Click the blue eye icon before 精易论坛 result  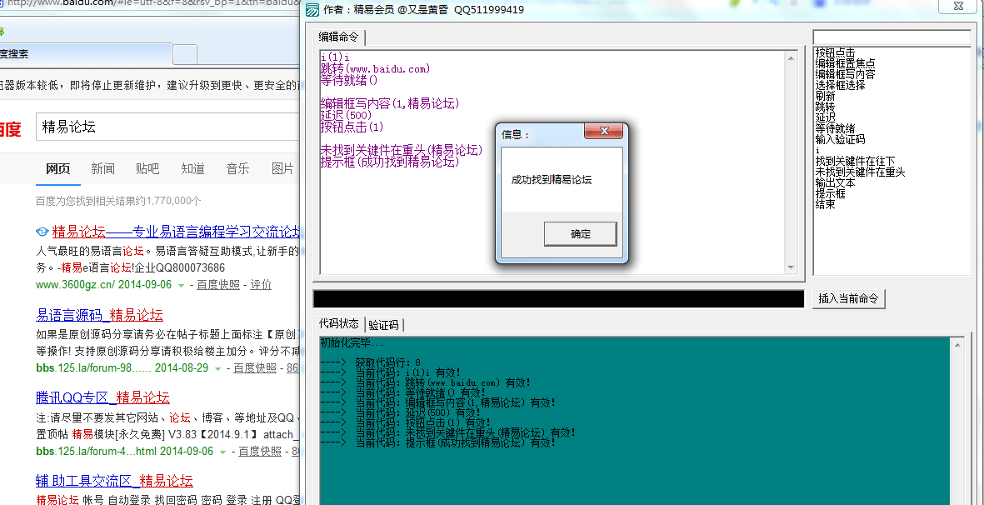tap(42, 232)
